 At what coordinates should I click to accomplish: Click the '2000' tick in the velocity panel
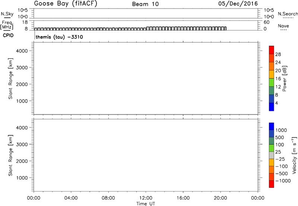[22, 161]
